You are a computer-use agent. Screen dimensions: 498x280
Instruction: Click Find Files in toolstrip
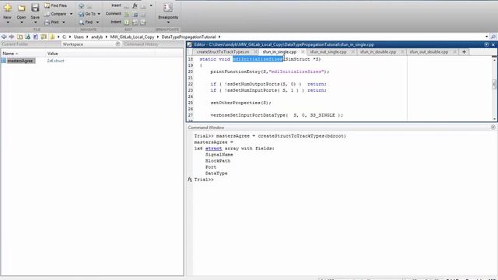55,5
